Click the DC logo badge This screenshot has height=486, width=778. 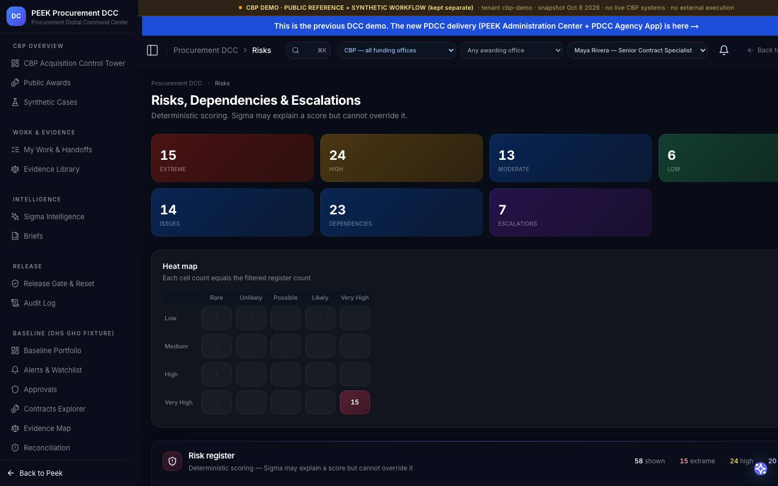(16, 16)
